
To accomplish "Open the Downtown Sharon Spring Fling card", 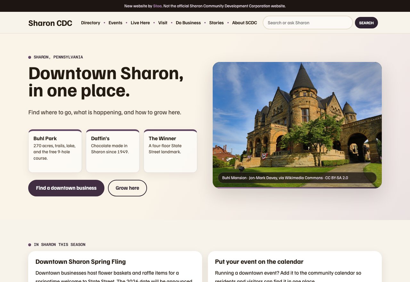I will pos(115,267).
